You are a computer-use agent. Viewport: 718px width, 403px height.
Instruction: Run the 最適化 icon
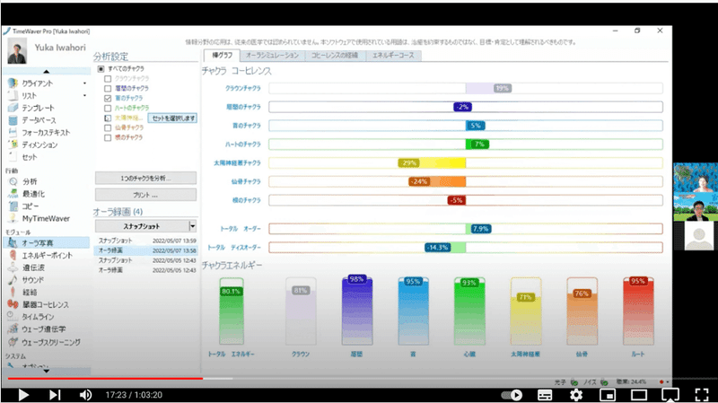13,194
